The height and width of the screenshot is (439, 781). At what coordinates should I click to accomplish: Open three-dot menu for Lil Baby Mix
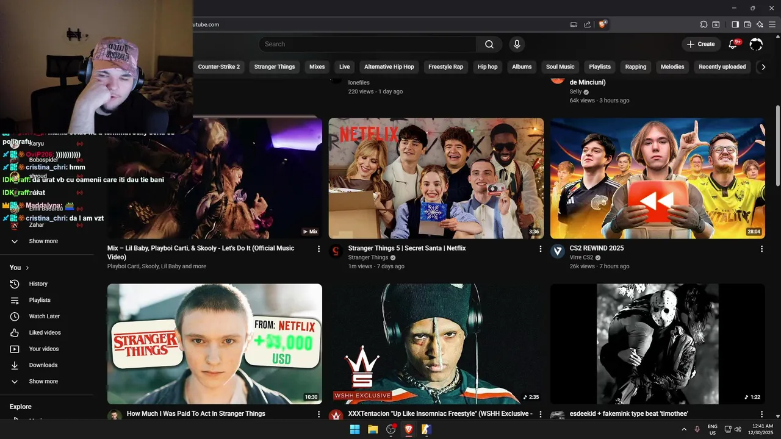[x=319, y=249]
